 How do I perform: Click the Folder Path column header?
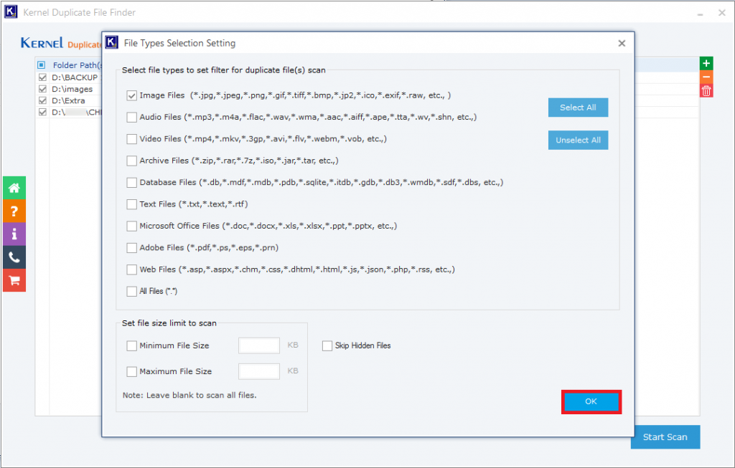click(77, 65)
